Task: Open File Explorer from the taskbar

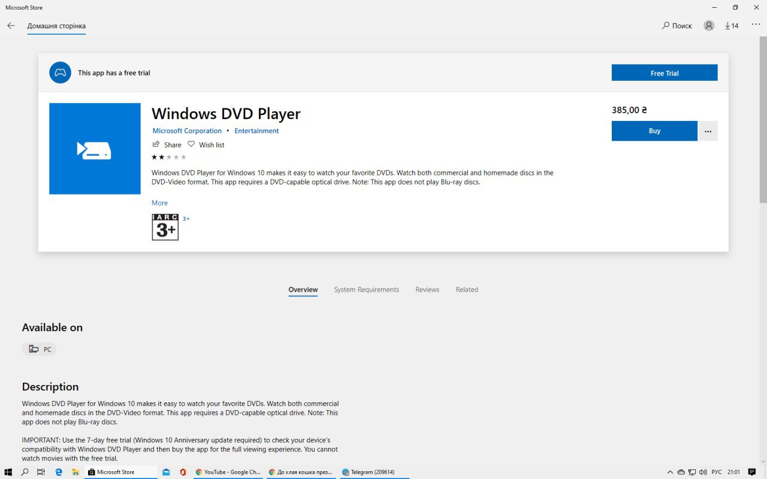Action: click(x=75, y=472)
